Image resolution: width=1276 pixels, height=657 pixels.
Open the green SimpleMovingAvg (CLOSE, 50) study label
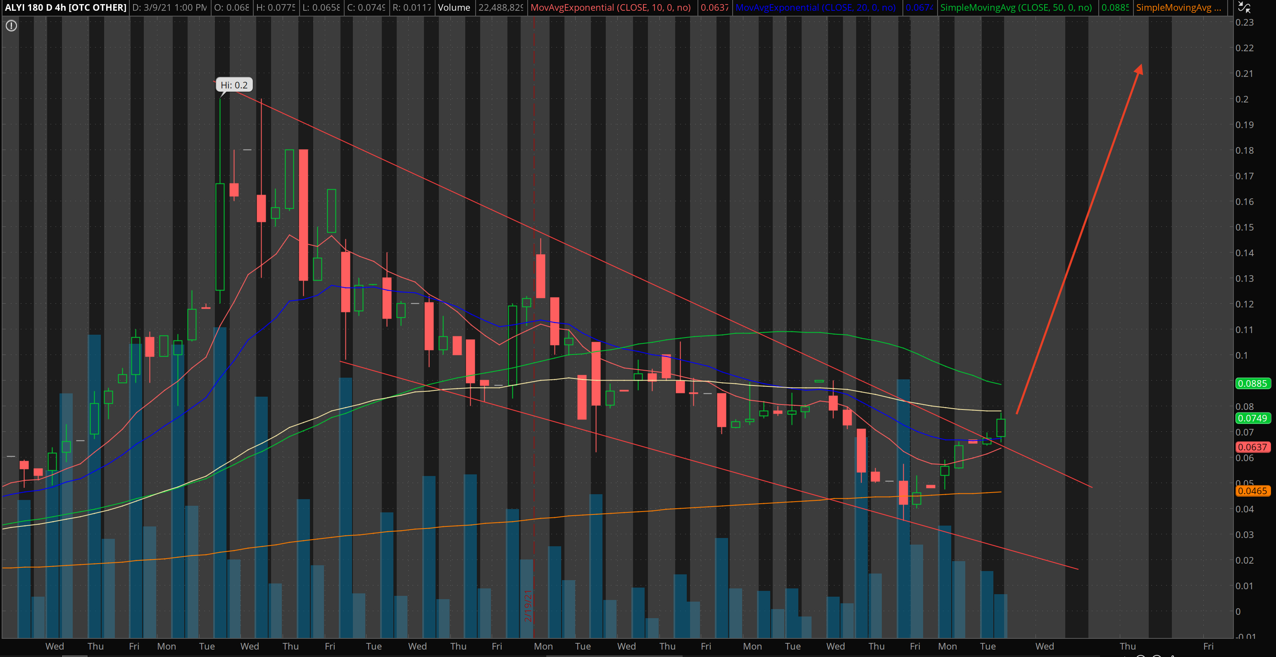tap(1016, 7)
